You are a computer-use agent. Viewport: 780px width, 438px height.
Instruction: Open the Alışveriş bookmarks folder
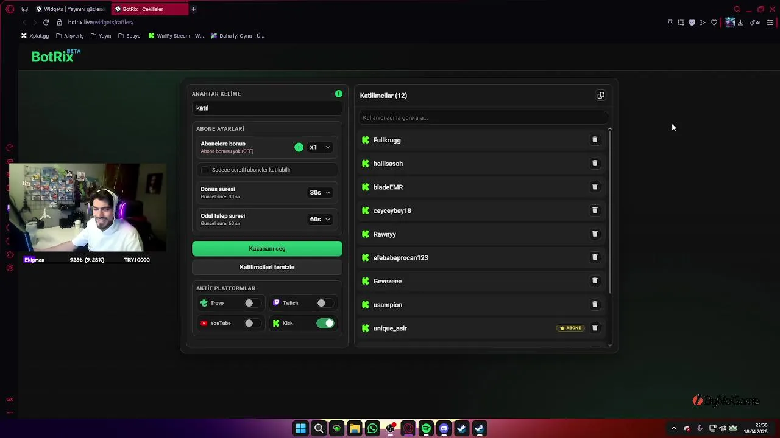tap(69, 36)
